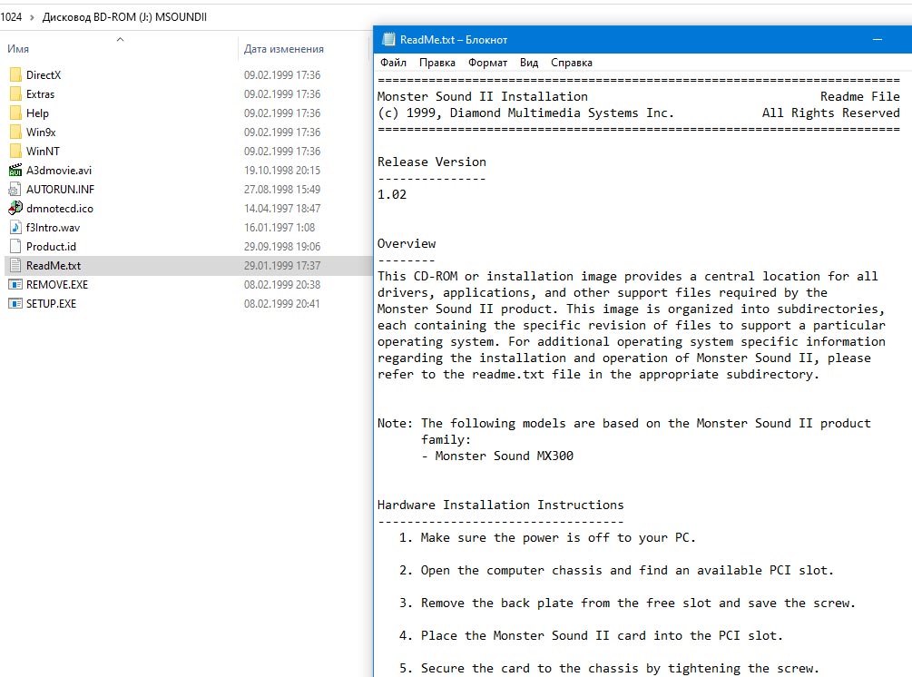
Task: Click the AUTORUN.INF settings file icon
Action: point(15,190)
